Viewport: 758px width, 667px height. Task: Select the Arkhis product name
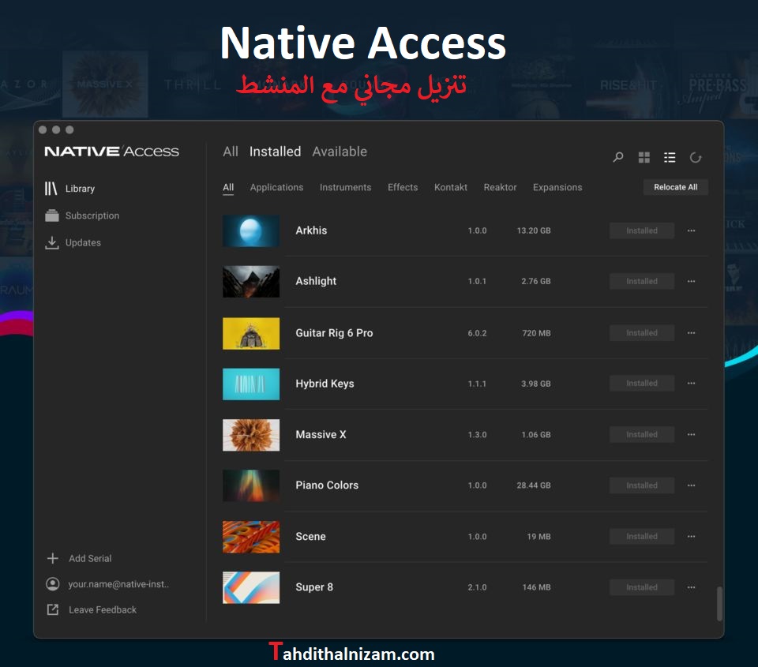[x=311, y=230]
